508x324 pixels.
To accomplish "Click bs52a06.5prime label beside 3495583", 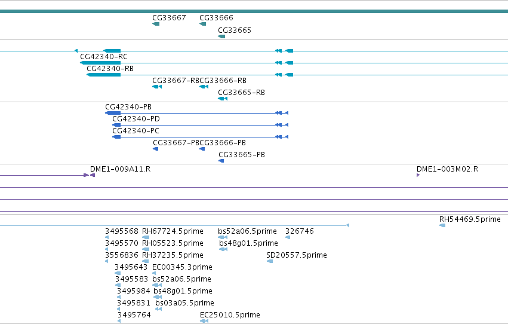I will pos(181,280).
